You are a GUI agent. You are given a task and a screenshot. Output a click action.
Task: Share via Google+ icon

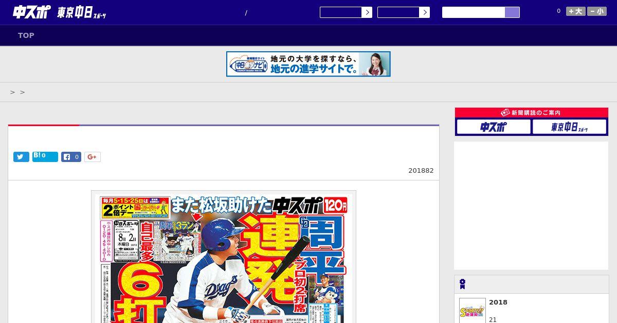(x=93, y=157)
